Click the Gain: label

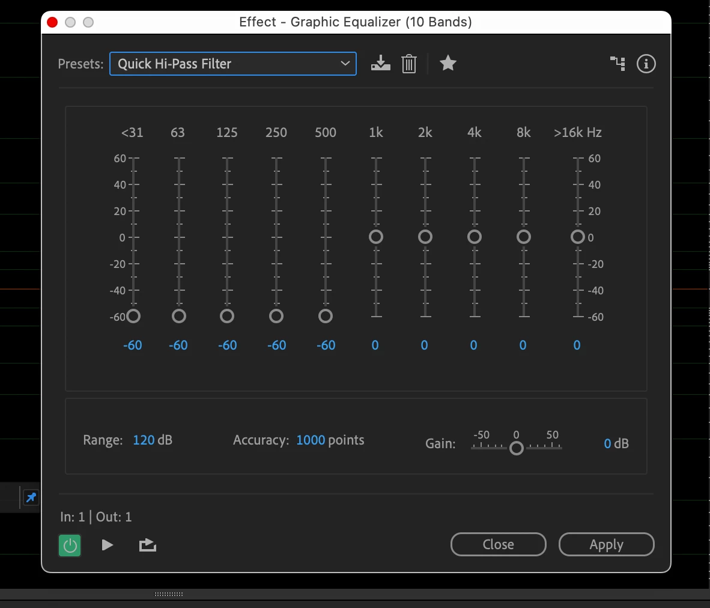(x=440, y=443)
